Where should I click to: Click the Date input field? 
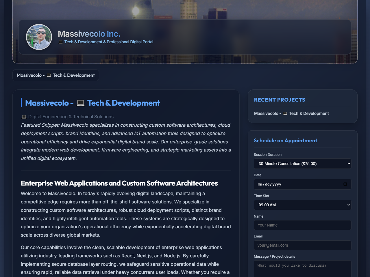[x=302, y=184]
